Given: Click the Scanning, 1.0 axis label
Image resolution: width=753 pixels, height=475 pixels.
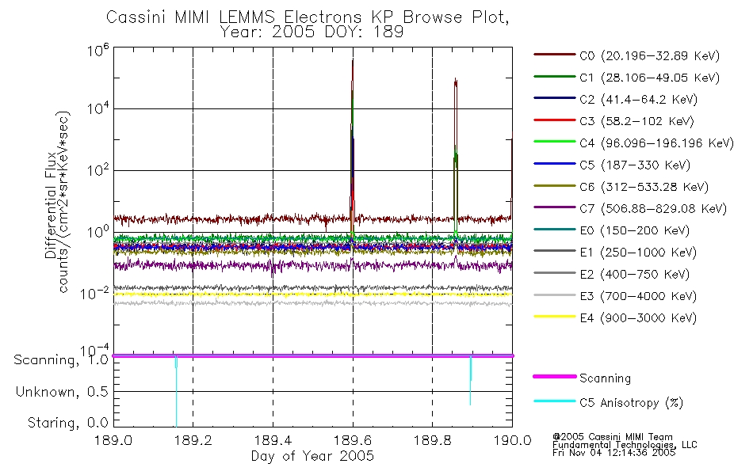Looking at the screenshot, I should tap(61, 360).
